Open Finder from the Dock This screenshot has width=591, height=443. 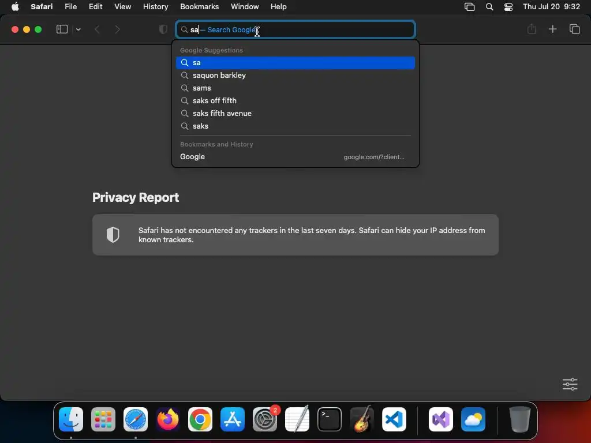point(71,419)
